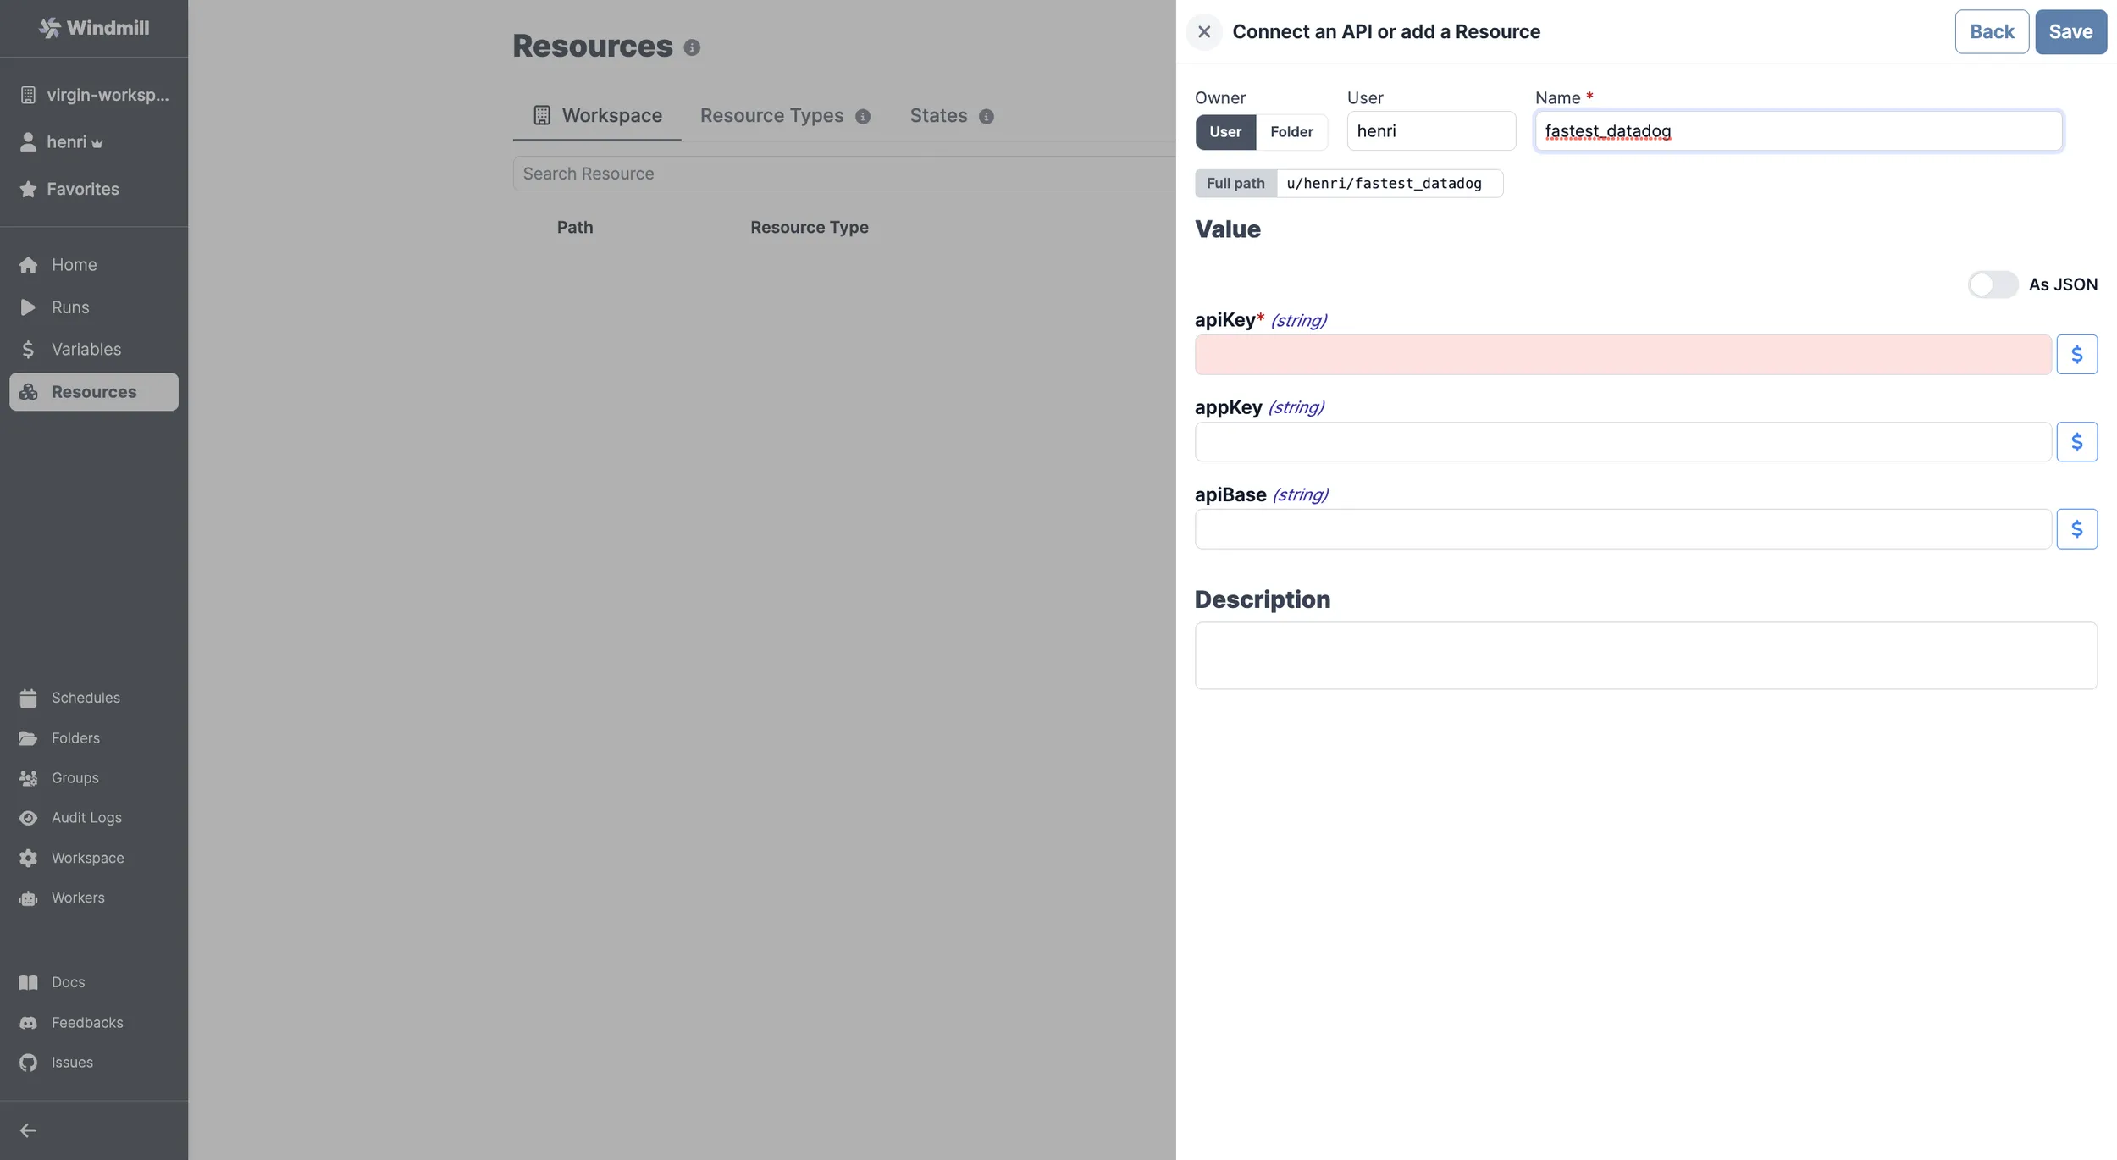Viewport: 2117px width, 1160px height.
Task: Insert a variable into the appKey field
Action: click(2077, 441)
